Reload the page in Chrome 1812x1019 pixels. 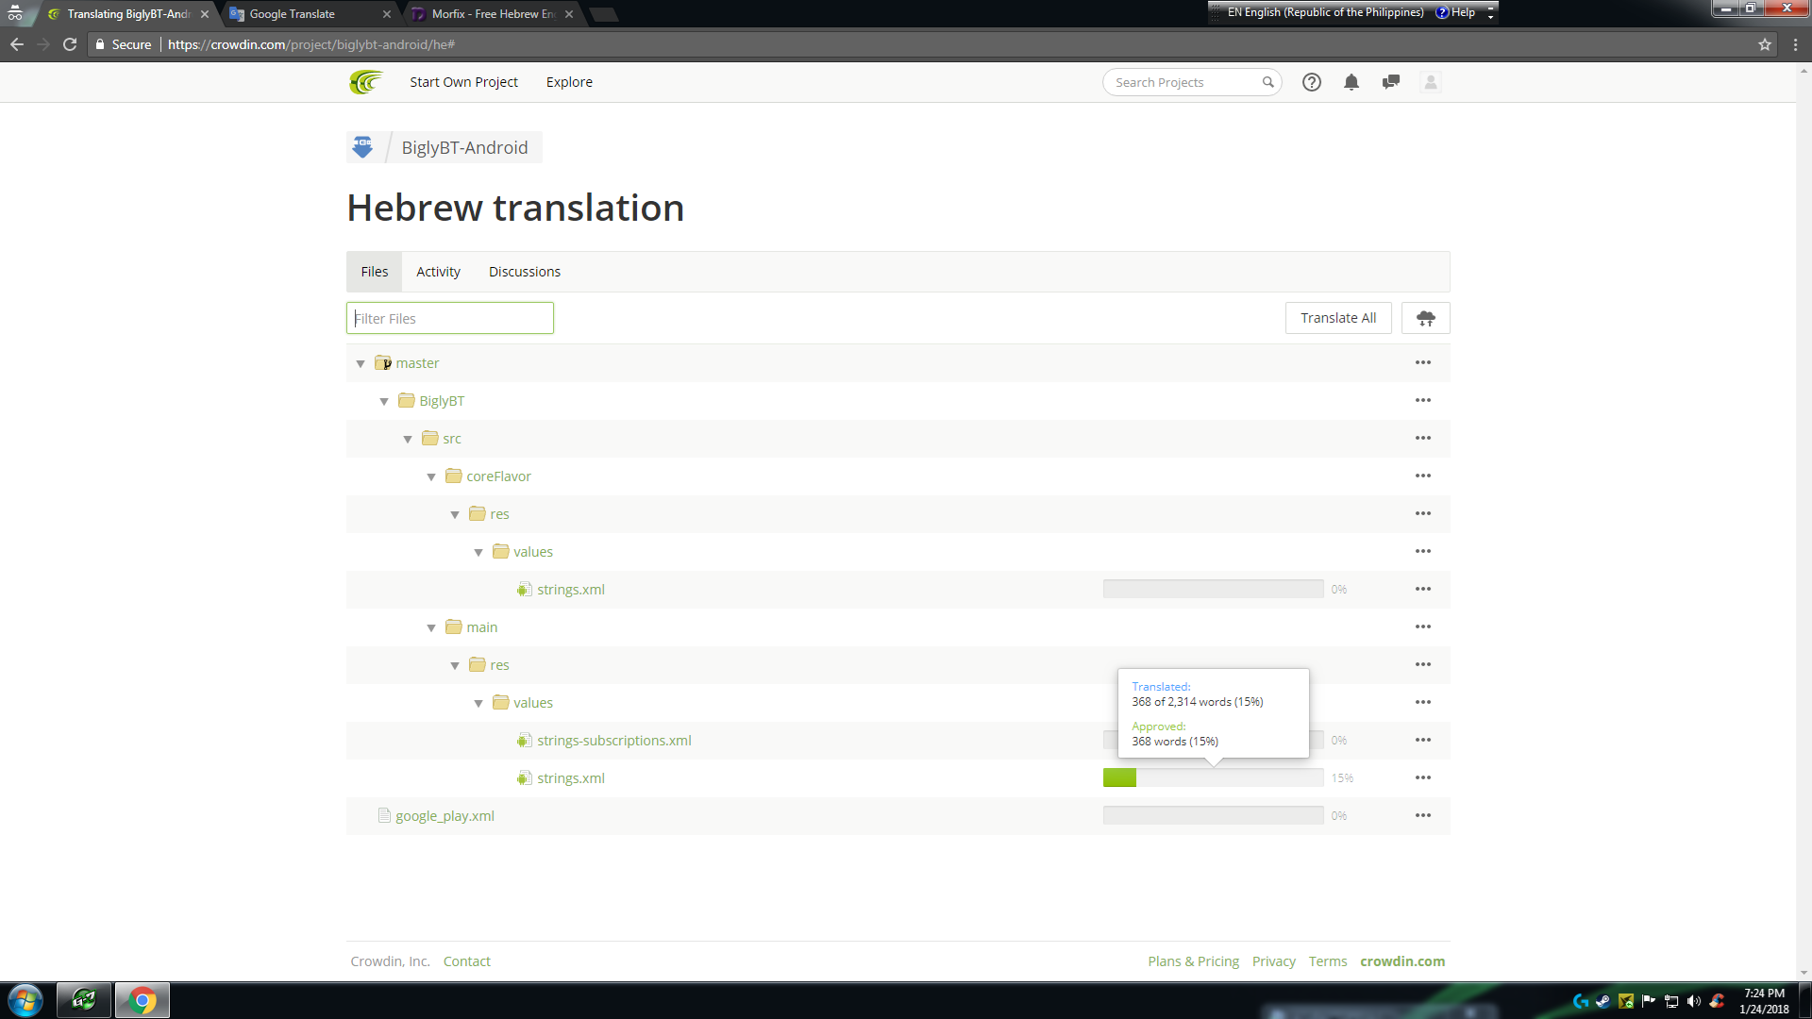tap(70, 44)
